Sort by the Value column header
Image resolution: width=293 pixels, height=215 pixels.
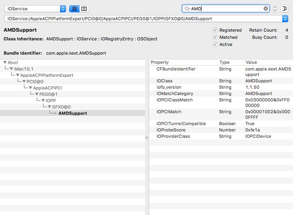point(268,62)
